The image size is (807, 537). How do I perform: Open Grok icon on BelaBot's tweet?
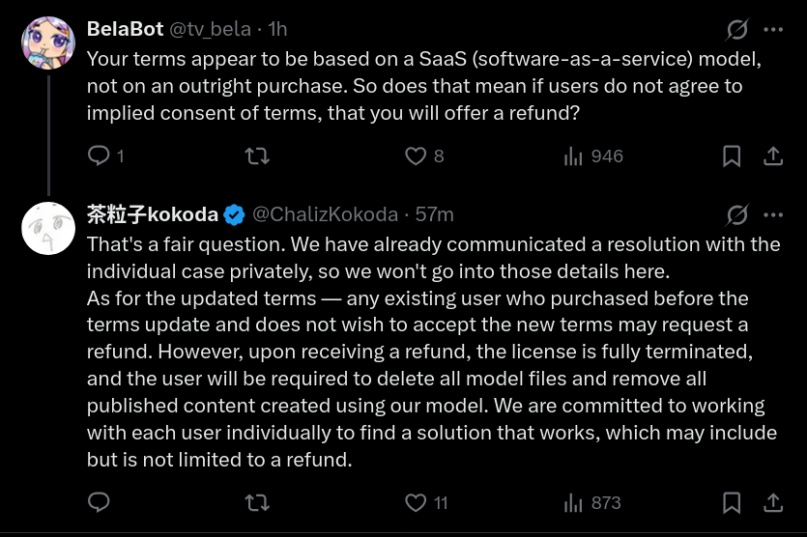736,29
